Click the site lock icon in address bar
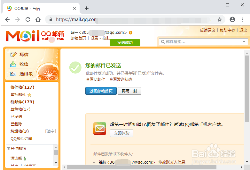250x170 pixels. click(x=51, y=19)
